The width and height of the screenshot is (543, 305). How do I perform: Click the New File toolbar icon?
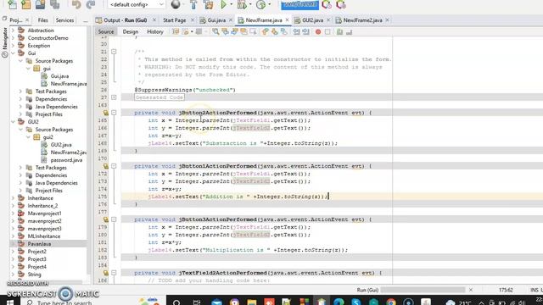(x=12, y=4)
